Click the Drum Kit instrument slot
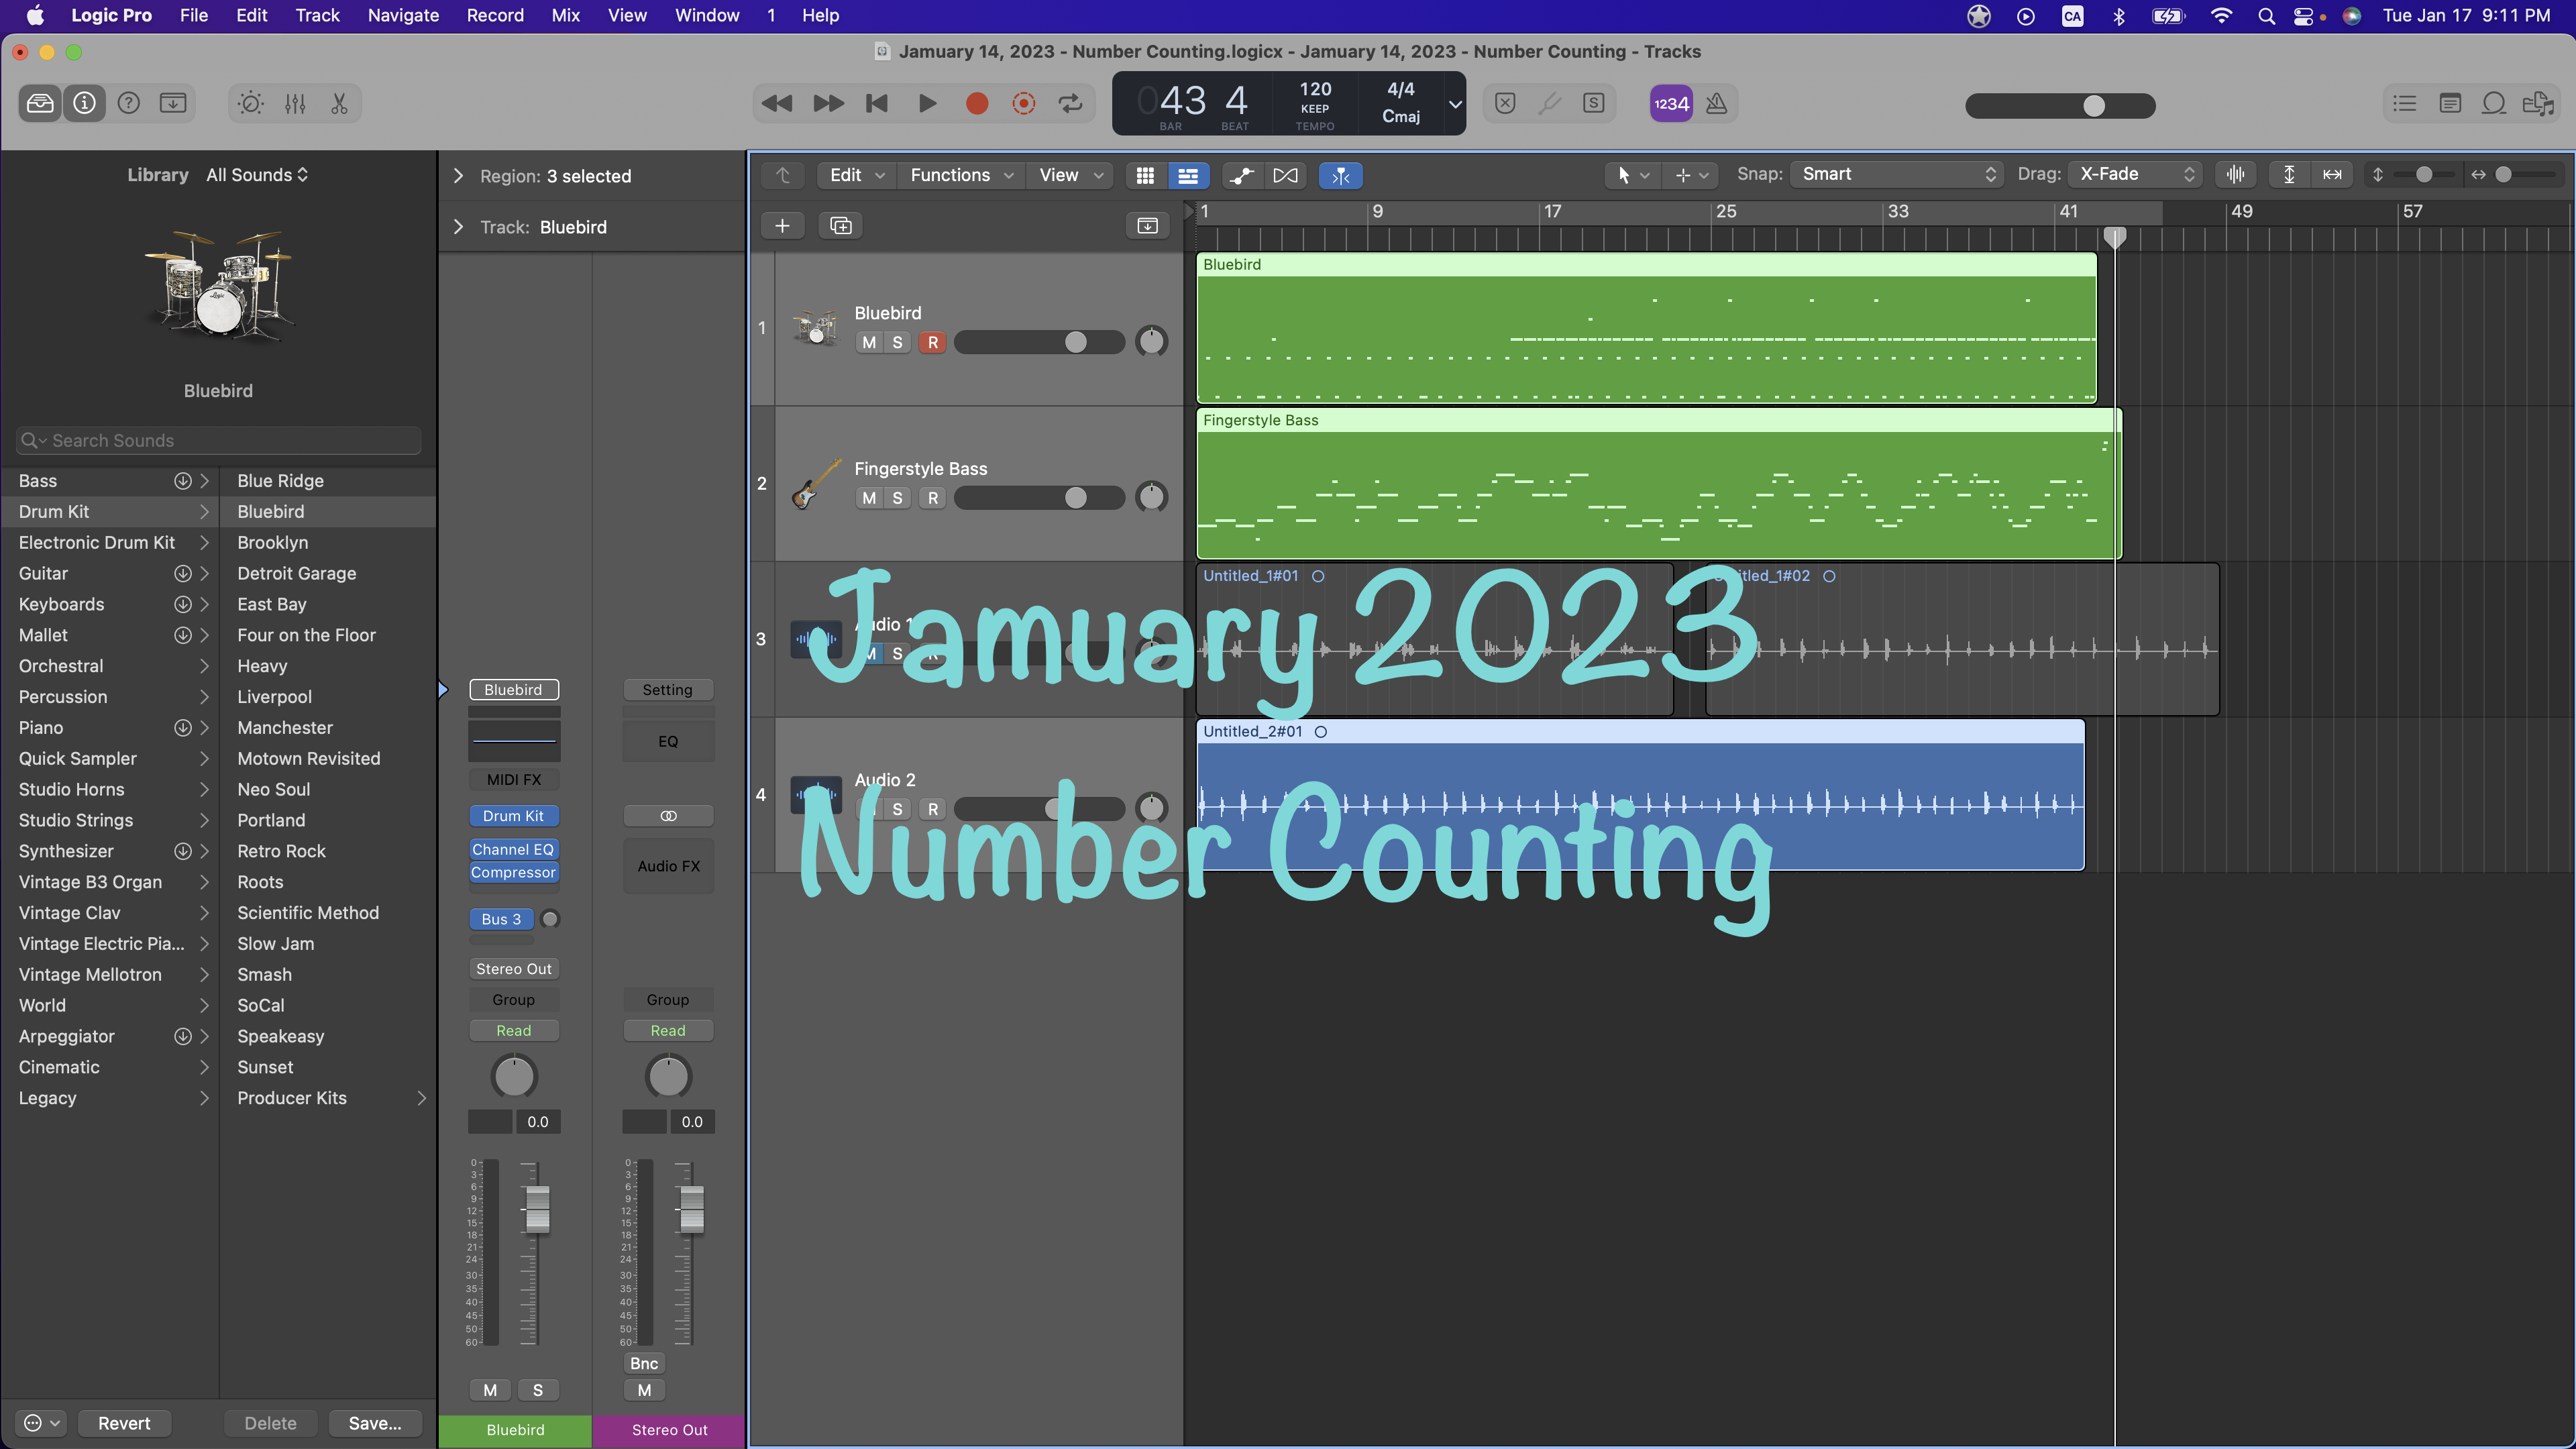The image size is (2576, 1449). [x=513, y=816]
